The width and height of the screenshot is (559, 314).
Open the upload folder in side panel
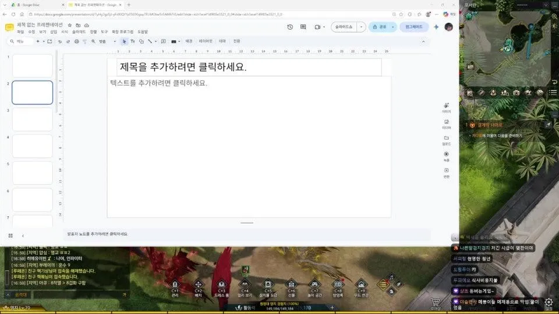point(447,140)
